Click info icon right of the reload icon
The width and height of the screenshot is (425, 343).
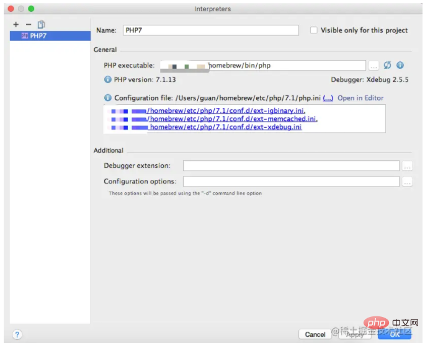(400, 65)
